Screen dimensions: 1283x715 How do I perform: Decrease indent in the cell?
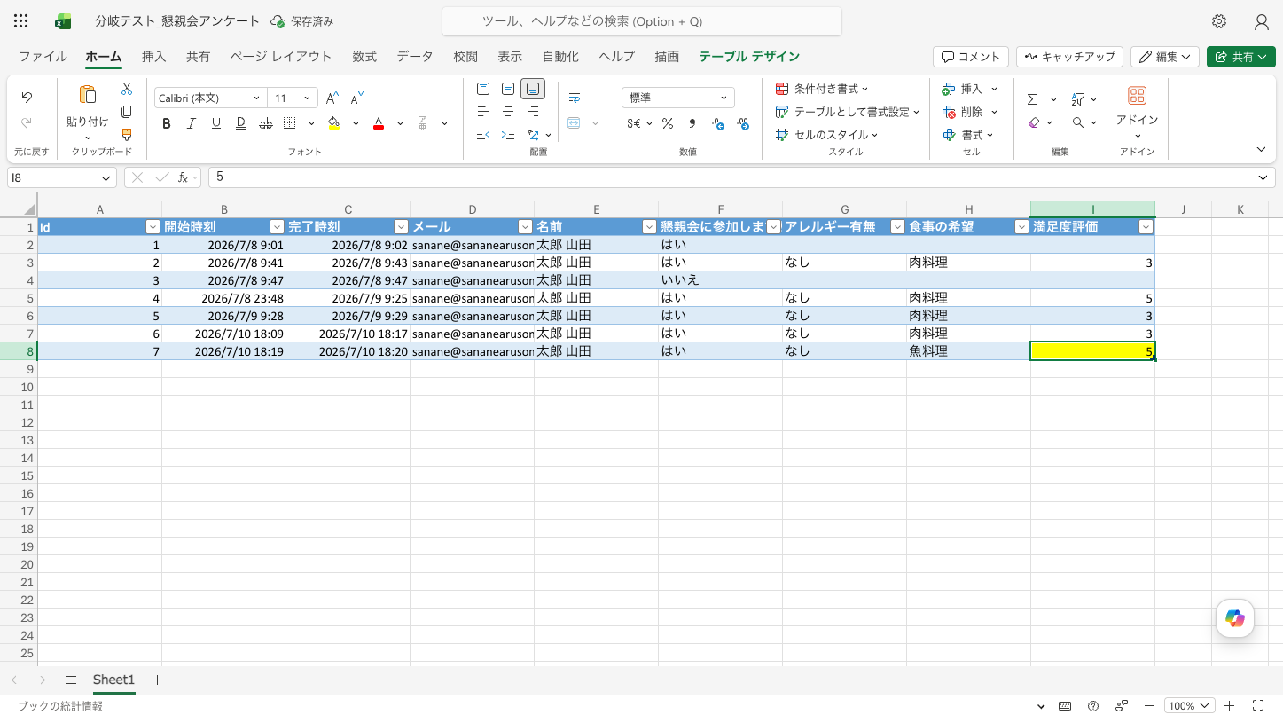click(x=483, y=135)
